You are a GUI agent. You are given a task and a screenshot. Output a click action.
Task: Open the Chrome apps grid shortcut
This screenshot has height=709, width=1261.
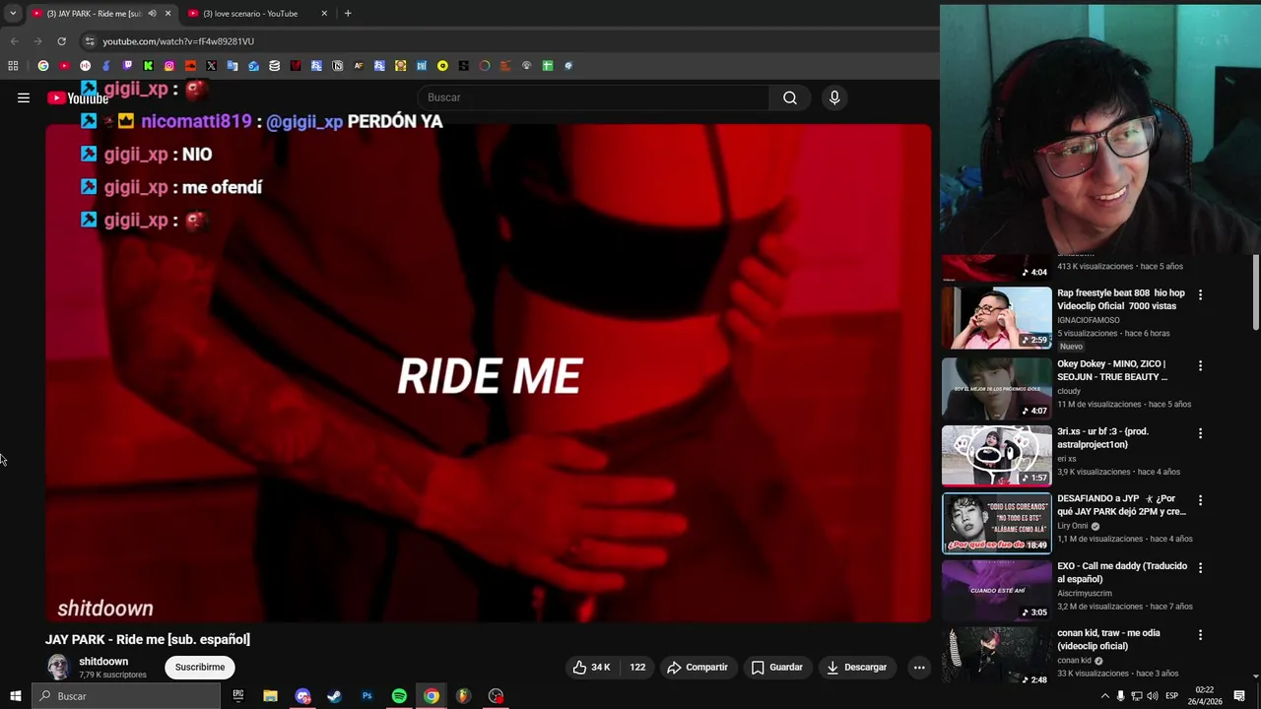pyautogui.click(x=13, y=66)
